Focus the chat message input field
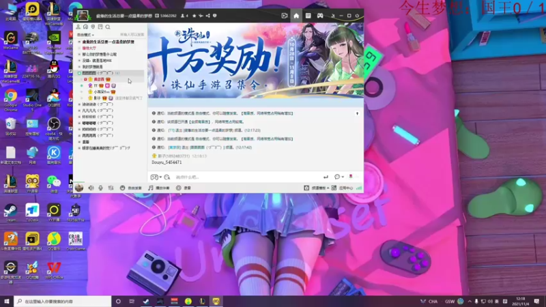The height and width of the screenshot is (307, 546). [x=247, y=177]
